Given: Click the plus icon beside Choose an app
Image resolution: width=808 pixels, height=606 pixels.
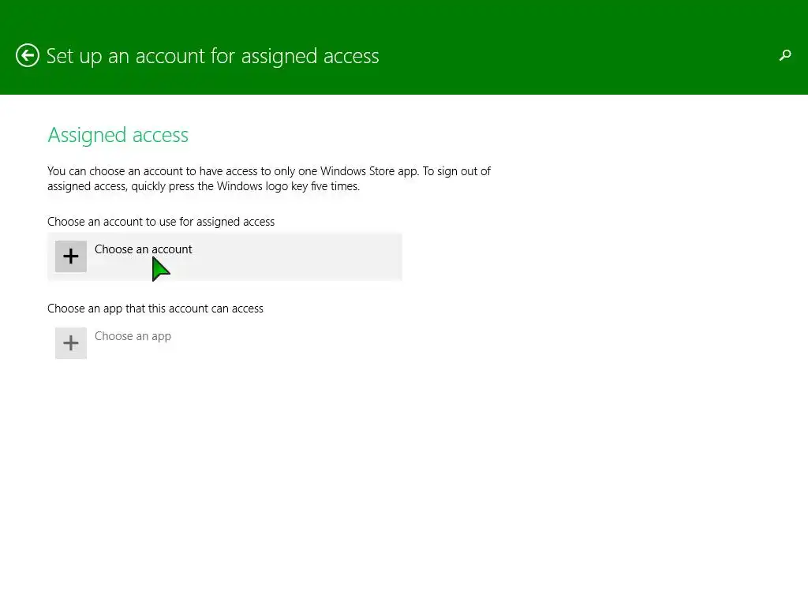Looking at the screenshot, I should tap(71, 343).
